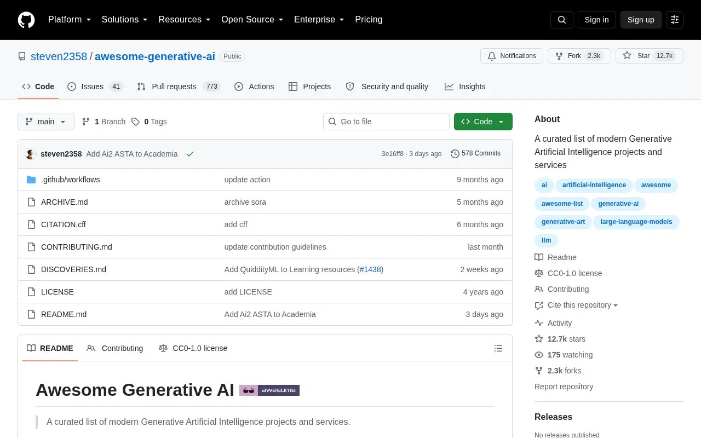Click steven2358's avatar in commit row

(31, 154)
